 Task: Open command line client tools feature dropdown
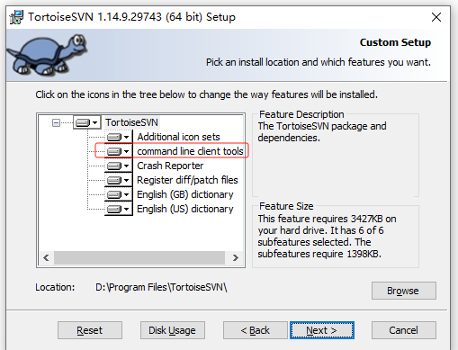click(x=119, y=151)
